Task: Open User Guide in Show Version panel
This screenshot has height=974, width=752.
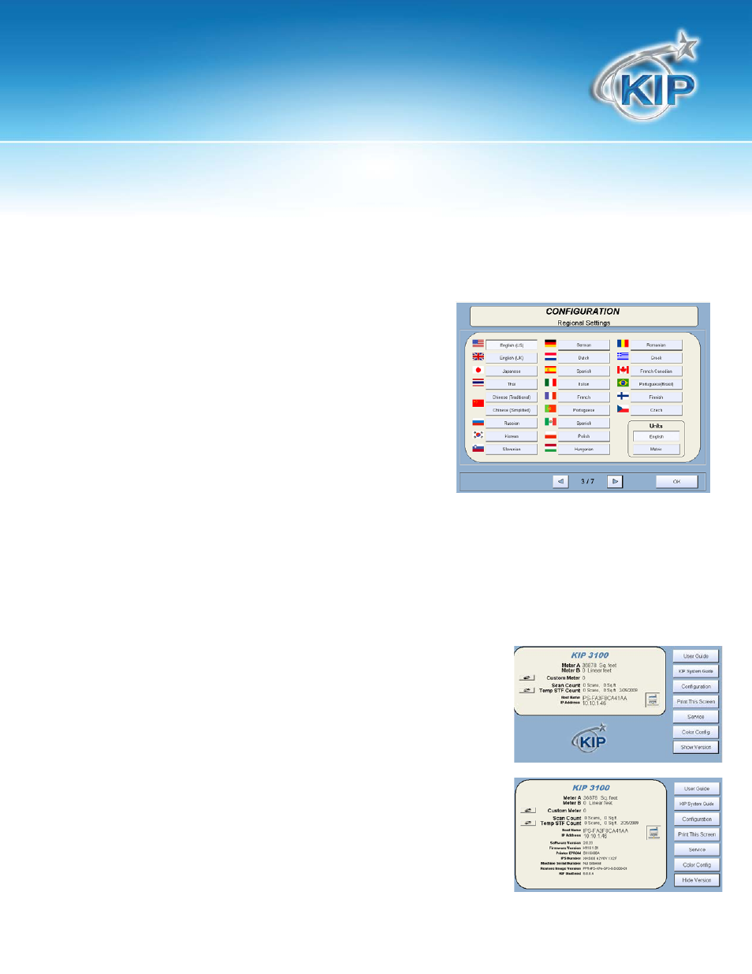Action: [696, 656]
